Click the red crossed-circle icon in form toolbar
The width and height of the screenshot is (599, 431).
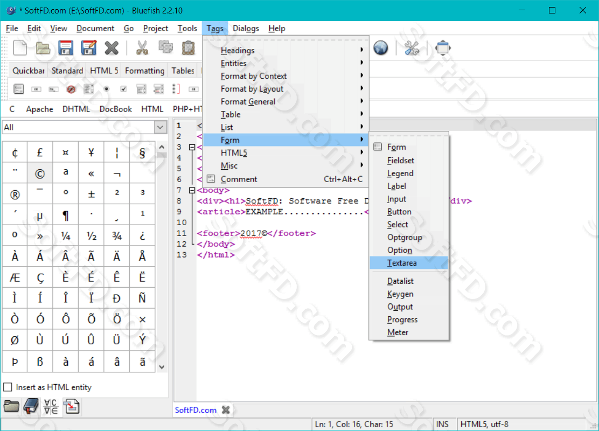tap(71, 89)
